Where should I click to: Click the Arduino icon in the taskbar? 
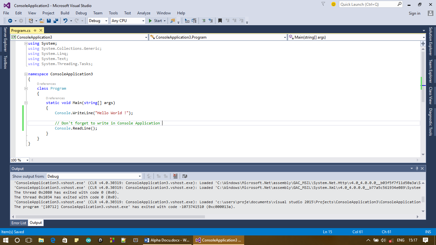coord(88,240)
